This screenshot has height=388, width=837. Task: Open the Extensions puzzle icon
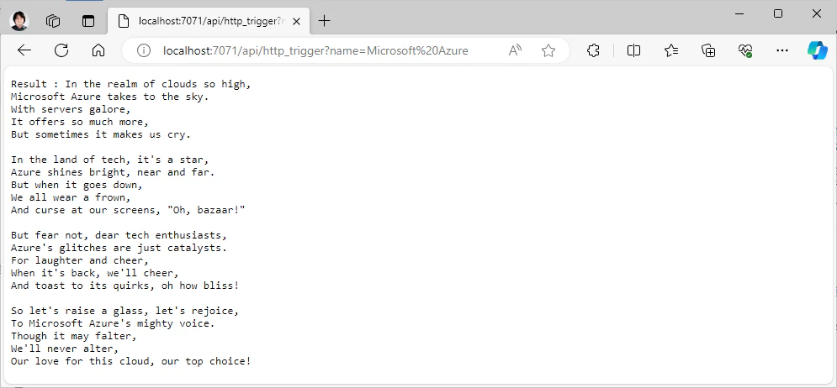[593, 50]
